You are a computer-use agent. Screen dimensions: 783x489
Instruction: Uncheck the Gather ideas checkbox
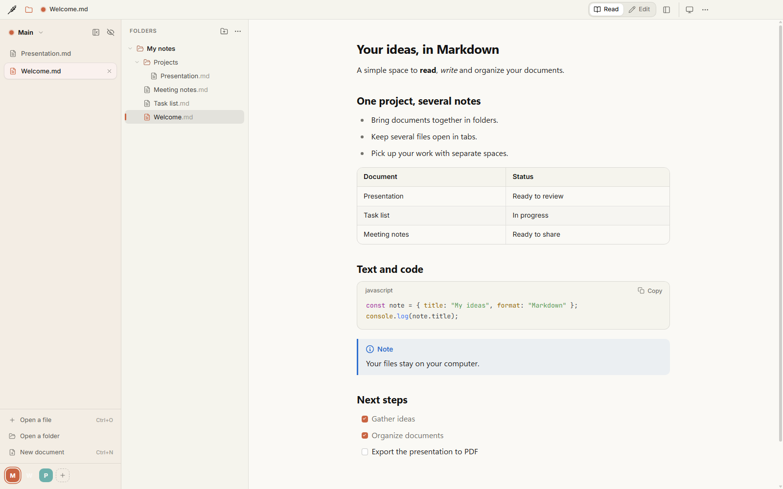(x=365, y=419)
